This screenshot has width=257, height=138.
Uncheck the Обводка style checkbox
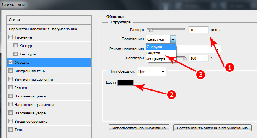[10, 62]
